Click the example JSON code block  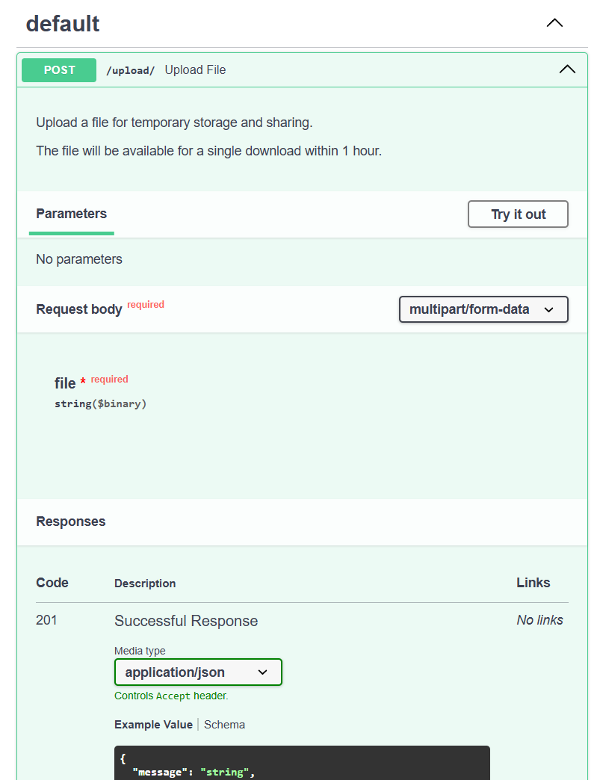coord(302,762)
